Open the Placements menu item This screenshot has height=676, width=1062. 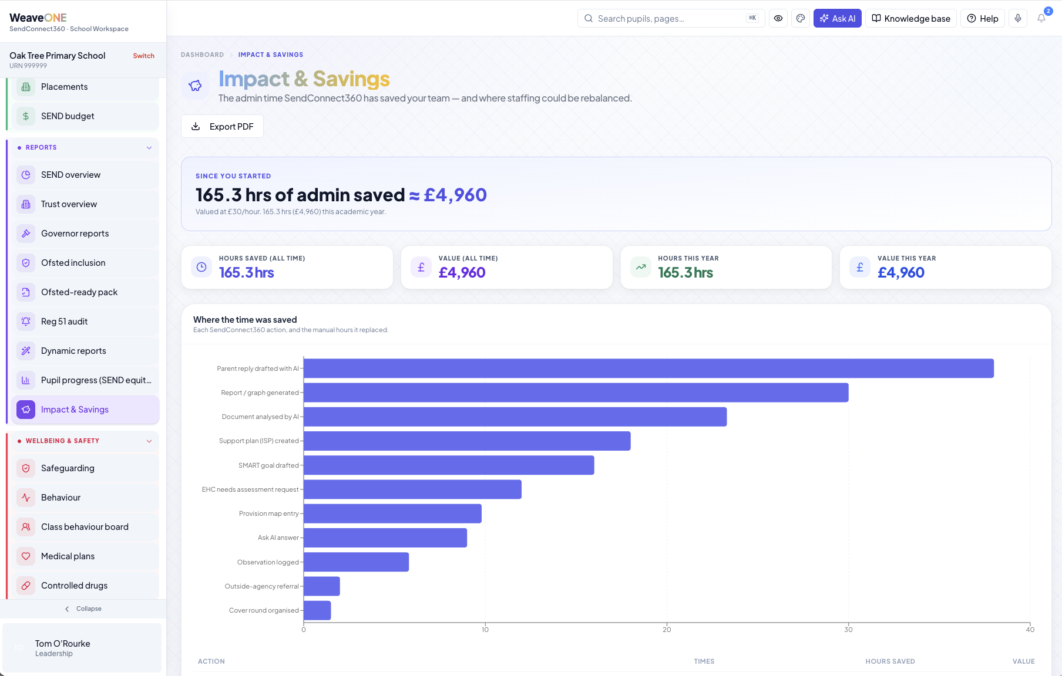[86, 87]
